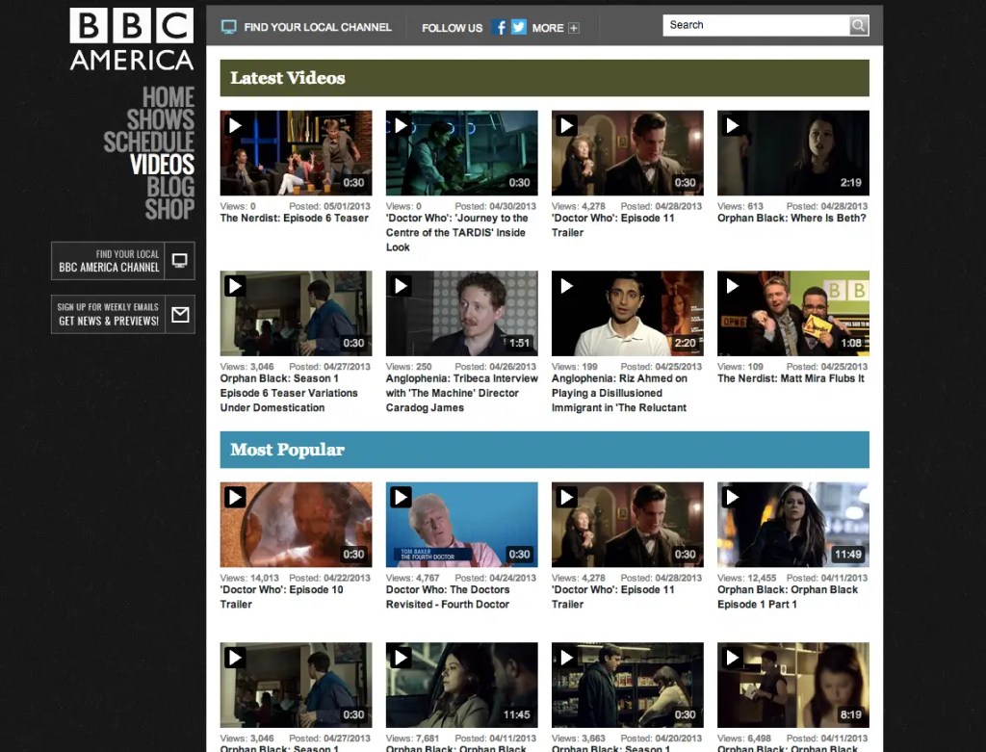Click 'Views: 14,013' under Episode 10 Trailer
The image size is (986, 752).
coord(249,578)
